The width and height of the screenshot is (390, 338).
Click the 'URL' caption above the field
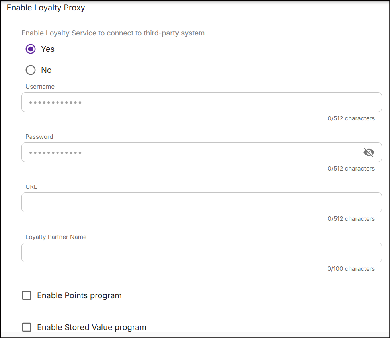click(31, 186)
